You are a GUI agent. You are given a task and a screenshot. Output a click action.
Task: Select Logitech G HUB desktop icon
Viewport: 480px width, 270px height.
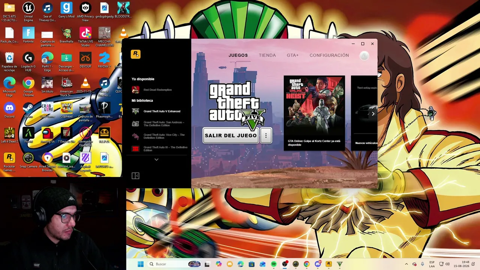pos(28,62)
